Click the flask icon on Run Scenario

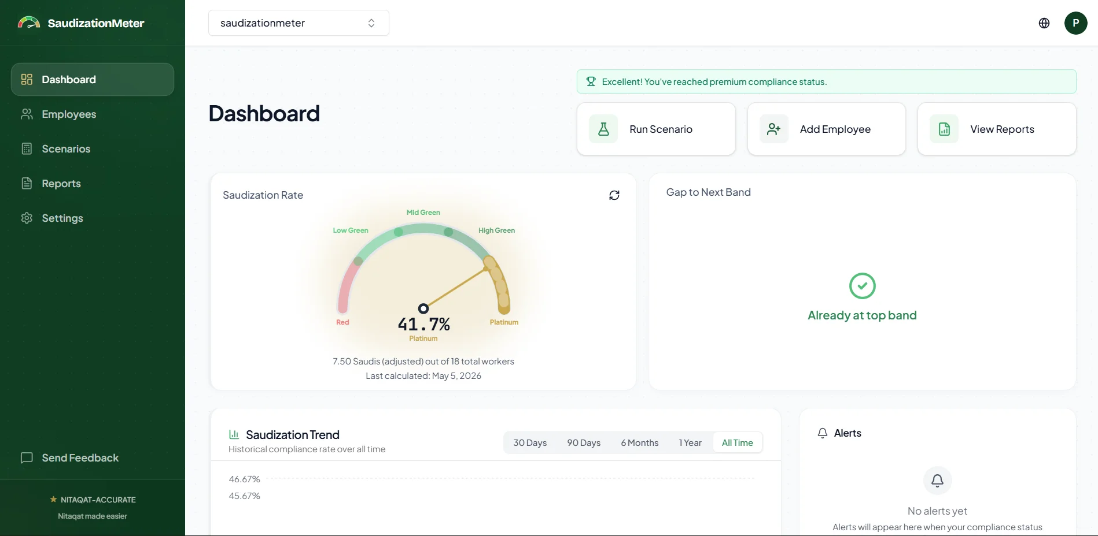pyautogui.click(x=603, y=129)
